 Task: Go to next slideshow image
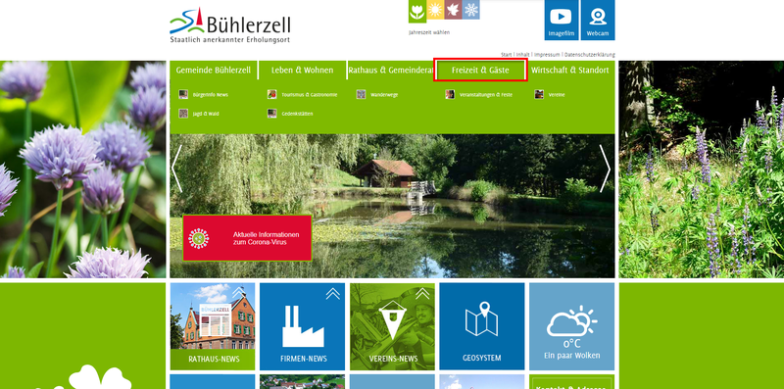[x=605, y=169]
